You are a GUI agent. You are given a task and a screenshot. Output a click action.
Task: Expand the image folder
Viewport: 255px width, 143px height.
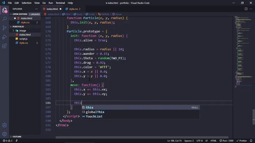23,31
